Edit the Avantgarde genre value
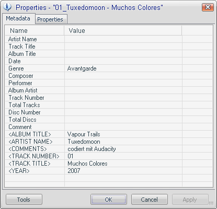The width and height of the screenshot is (217, 209). pyautogui.click(x=82, y=68)
